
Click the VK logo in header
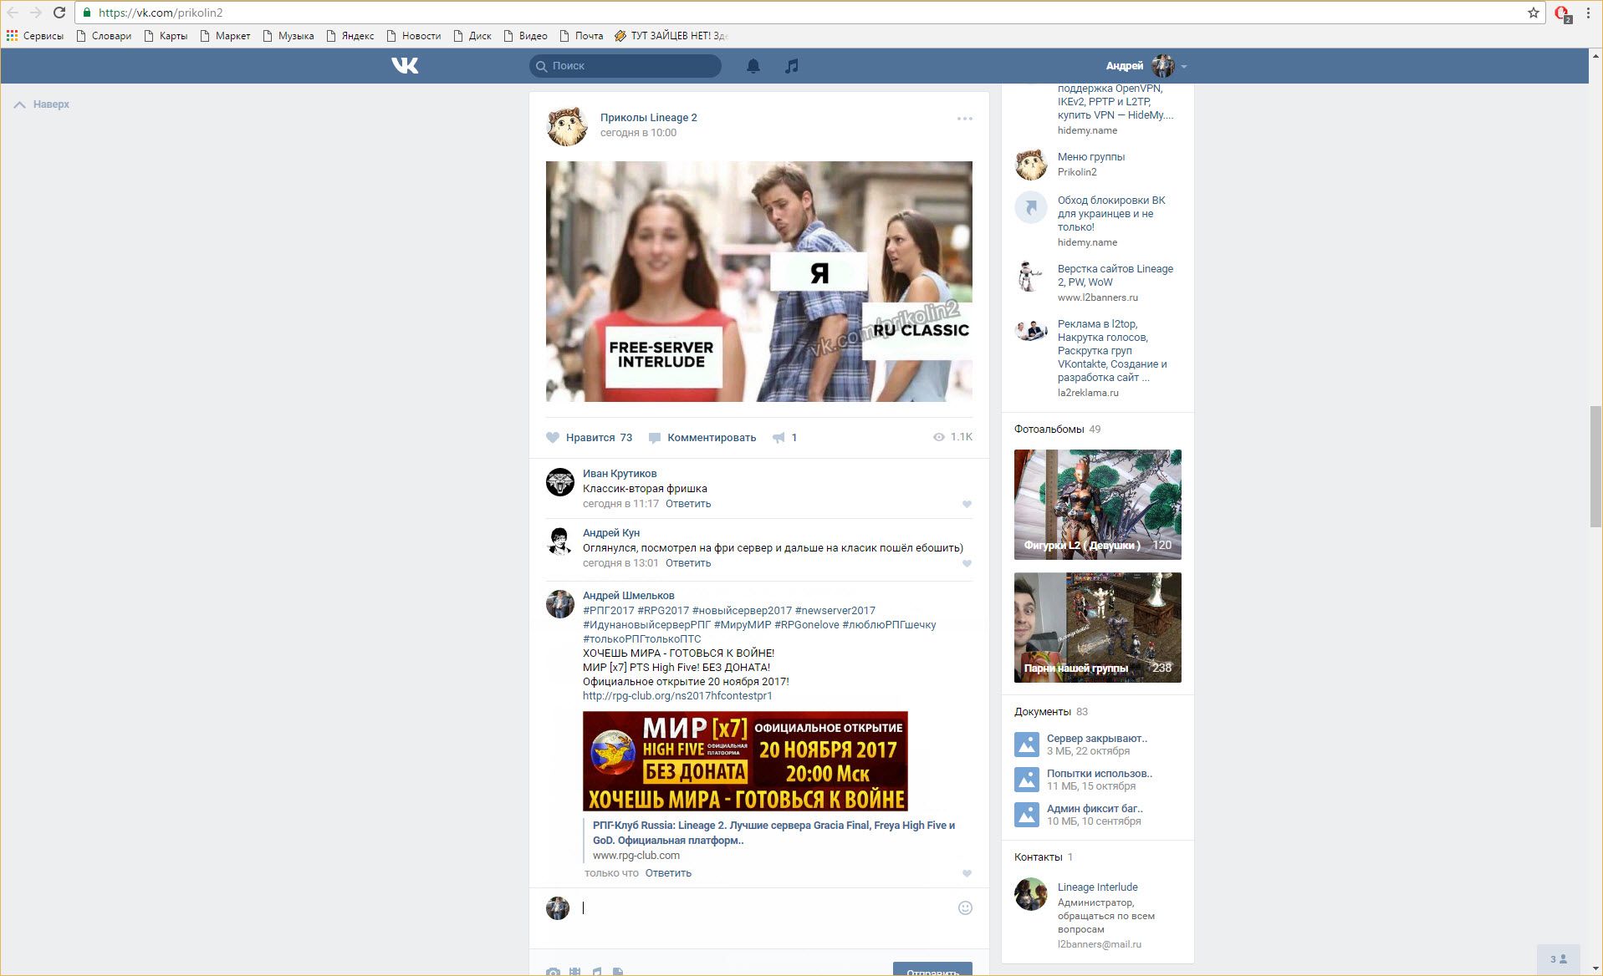(405, 65)
